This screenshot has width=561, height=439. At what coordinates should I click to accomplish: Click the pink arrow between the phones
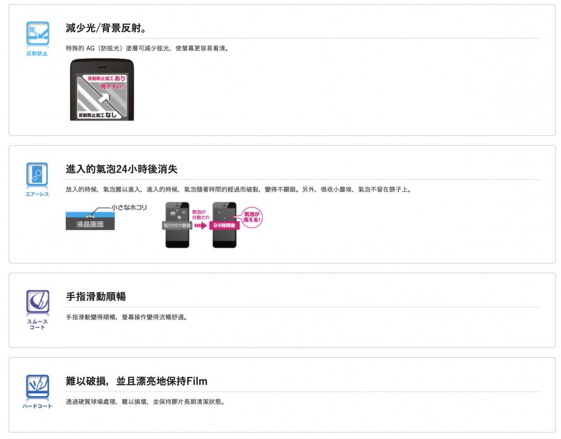[x=201, y=225]
